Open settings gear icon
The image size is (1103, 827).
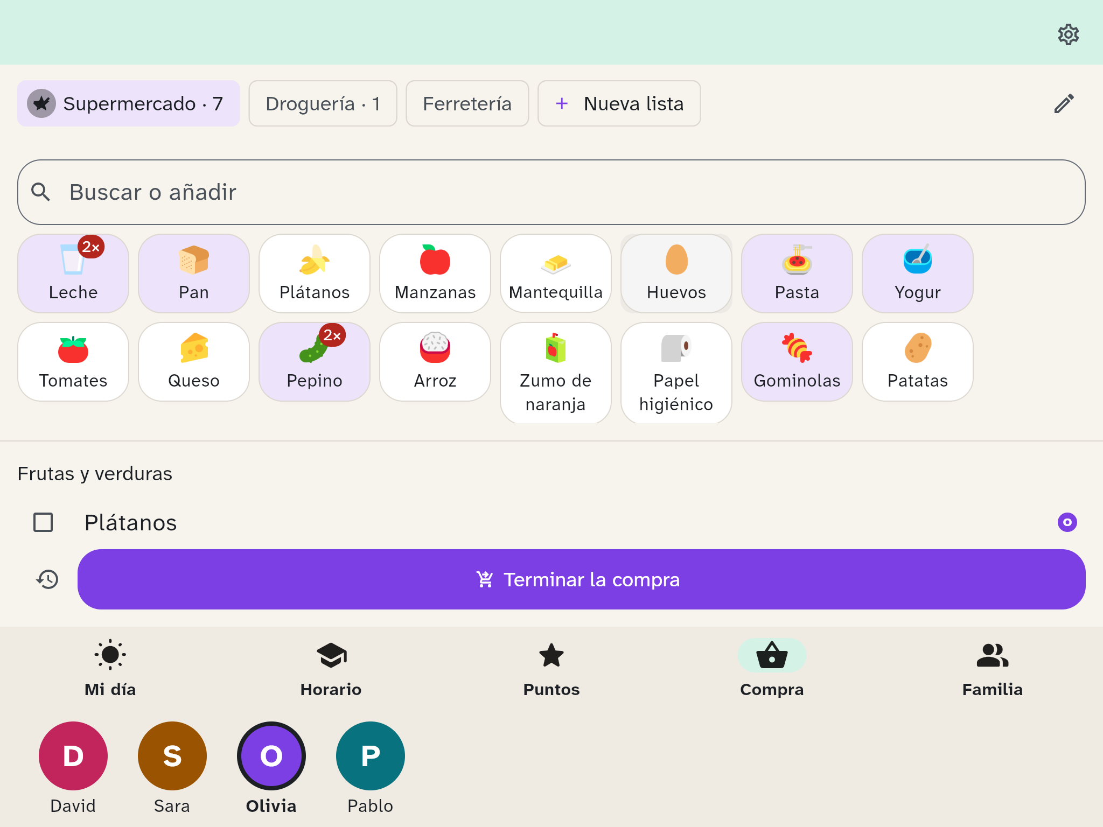[x=1068, y=34]
